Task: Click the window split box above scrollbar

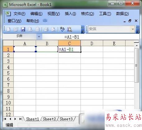Action: [x=136, y=42]
